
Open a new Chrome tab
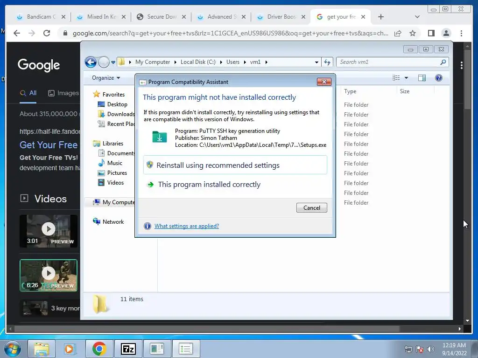pyautogui.click(x=381, y=17)
